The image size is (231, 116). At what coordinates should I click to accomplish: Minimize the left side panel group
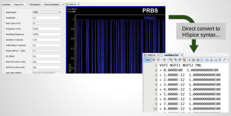pos(63,5)
